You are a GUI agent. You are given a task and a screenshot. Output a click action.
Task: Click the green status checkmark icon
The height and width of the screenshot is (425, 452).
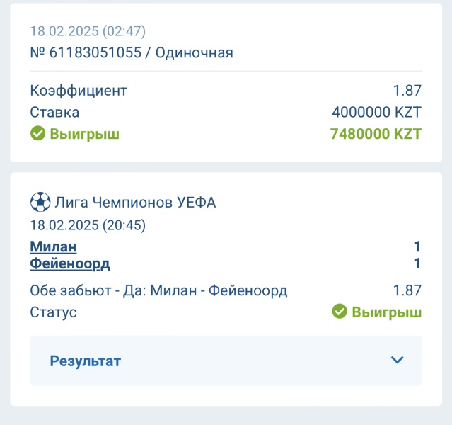point(340,311)
